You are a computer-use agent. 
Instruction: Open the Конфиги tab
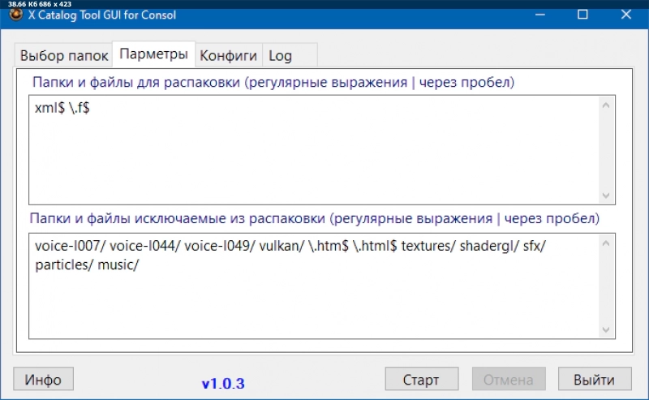[229, 56]
